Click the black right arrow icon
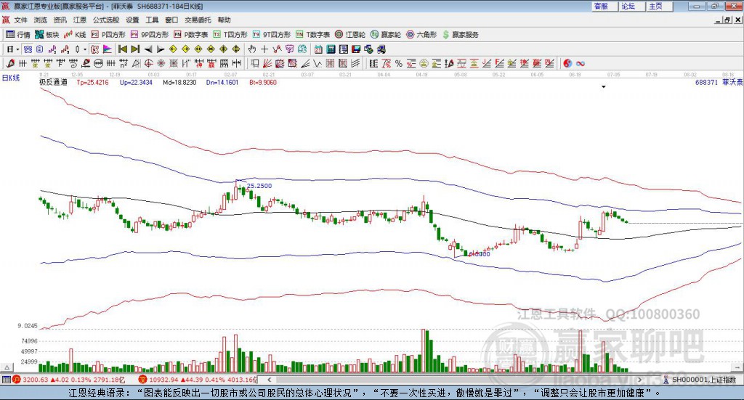Screen dimensions: 744x400 161,49
